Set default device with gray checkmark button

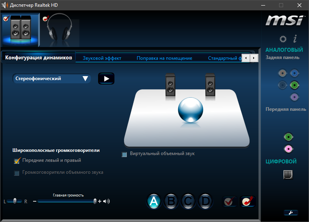tap(229, 202)
